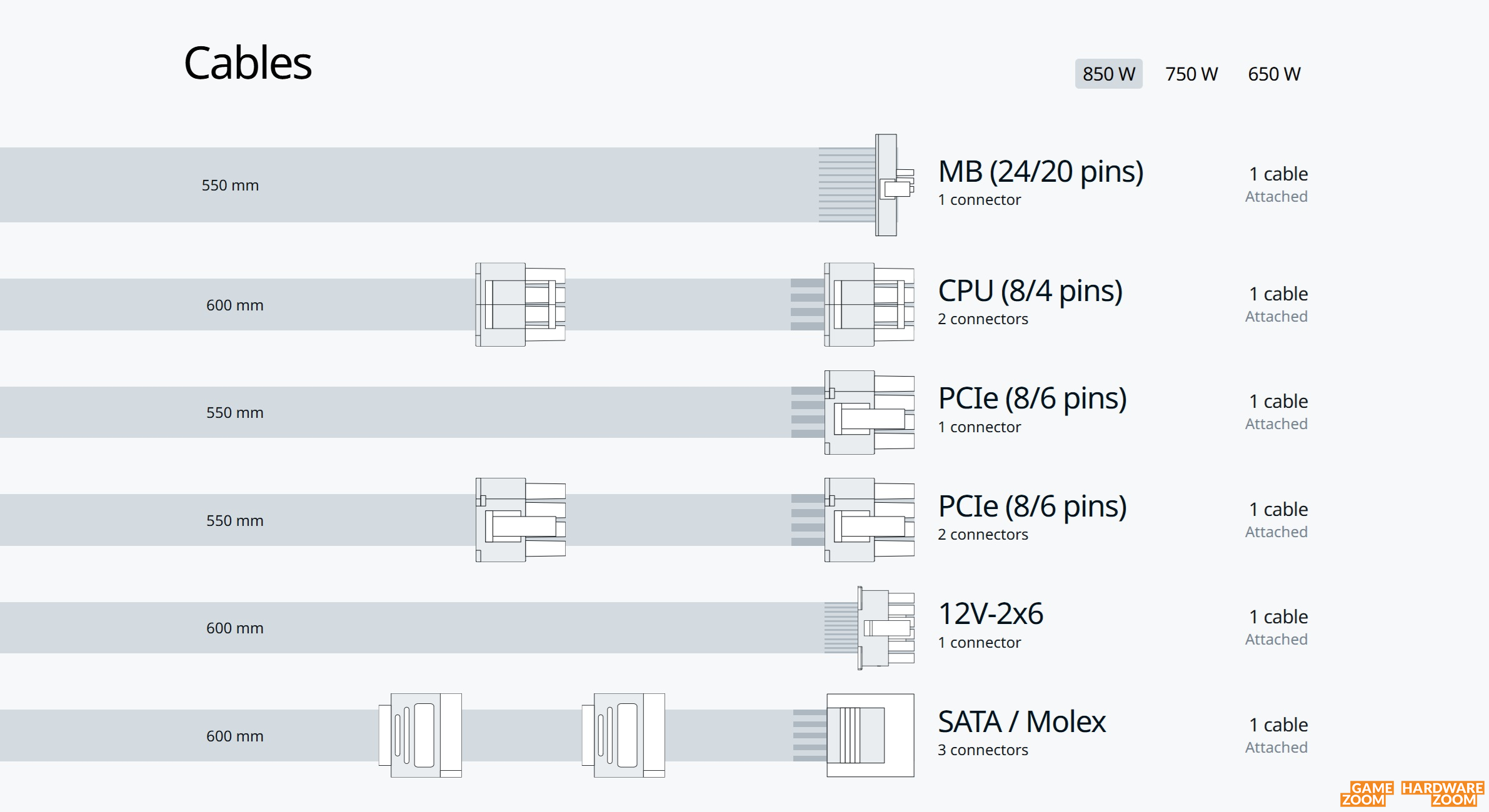Click the Game Zoom watermark logo
The image size is (1489, 812).
pyautogui.click(x=1367, y=794)
